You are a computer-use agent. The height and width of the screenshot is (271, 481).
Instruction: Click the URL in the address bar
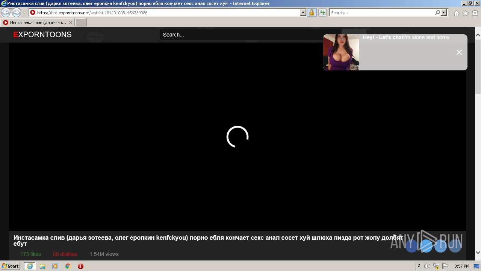tap(92, 13)
